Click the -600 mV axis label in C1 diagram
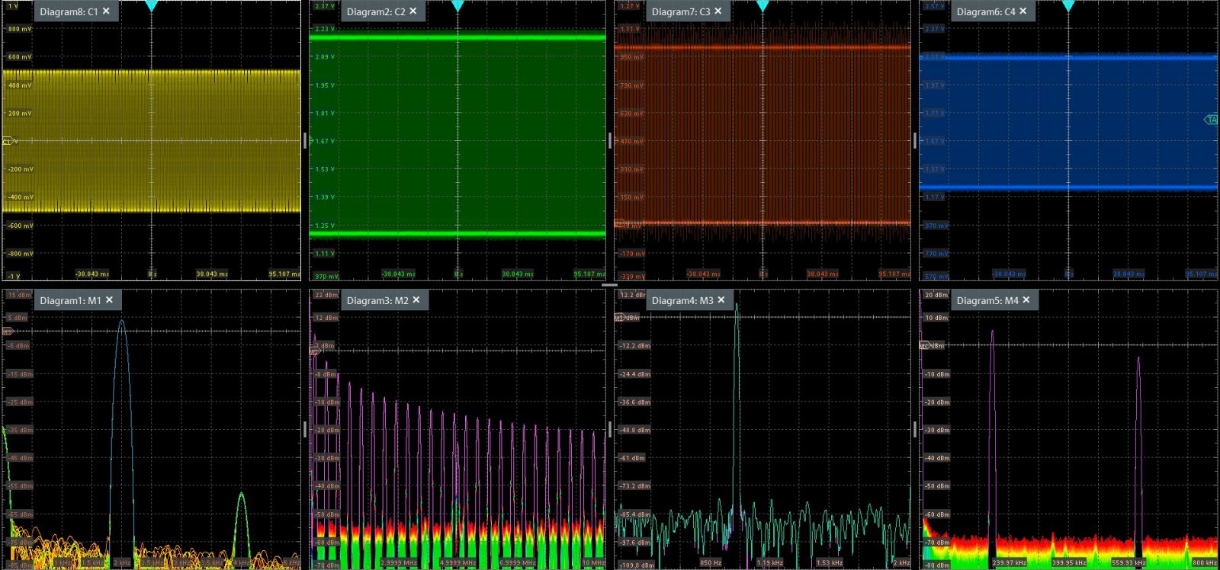The image size is (1220, 570). tap(20, 226)
